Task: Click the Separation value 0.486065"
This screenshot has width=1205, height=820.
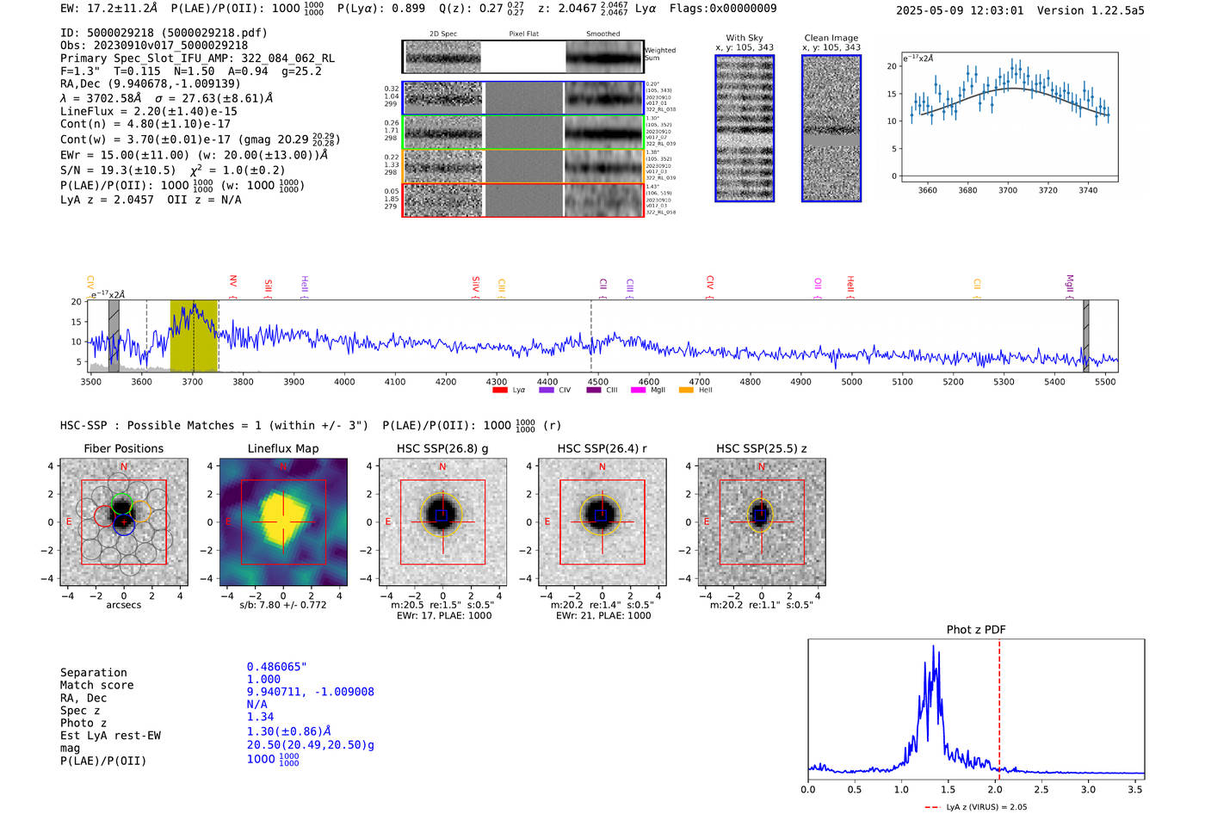Action: [x=276, y=667]
